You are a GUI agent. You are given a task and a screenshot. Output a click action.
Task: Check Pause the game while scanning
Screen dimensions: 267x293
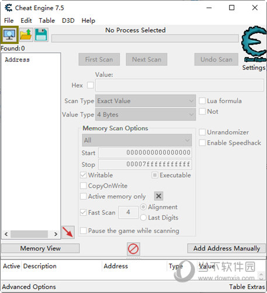[83, 231]
